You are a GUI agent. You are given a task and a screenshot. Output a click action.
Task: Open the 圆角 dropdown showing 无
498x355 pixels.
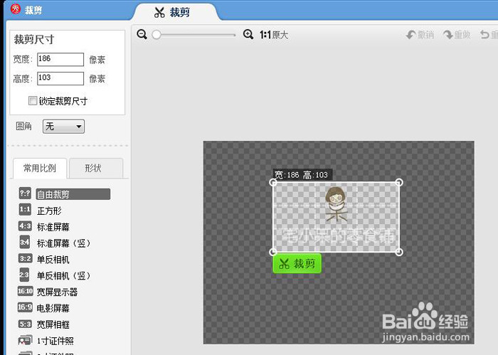coord(63,127)
